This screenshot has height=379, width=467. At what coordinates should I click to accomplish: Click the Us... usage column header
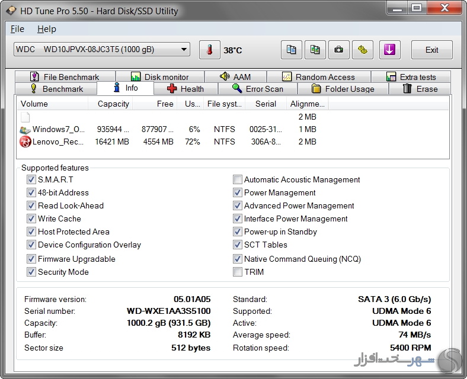click(x=191, y=104)
